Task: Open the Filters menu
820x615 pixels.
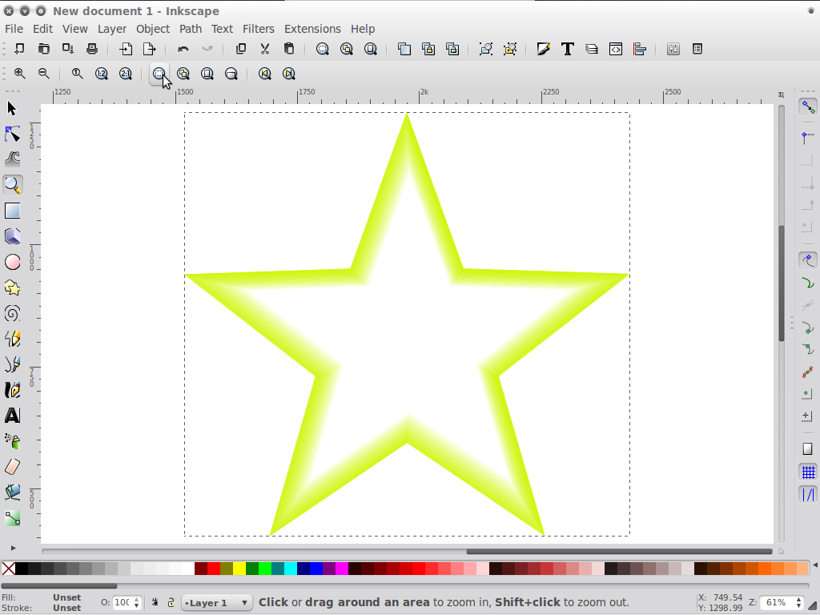Action: tap(258, 29)
